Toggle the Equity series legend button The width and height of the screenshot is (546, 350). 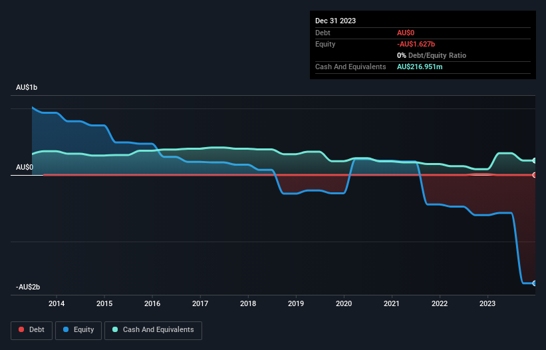coord(78,330)
